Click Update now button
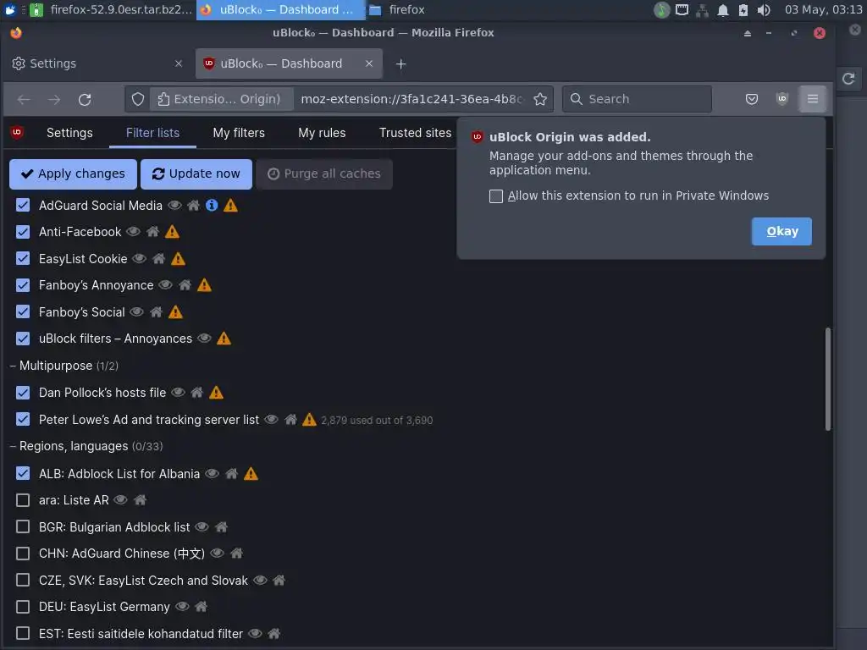 (x=196, y=174)
